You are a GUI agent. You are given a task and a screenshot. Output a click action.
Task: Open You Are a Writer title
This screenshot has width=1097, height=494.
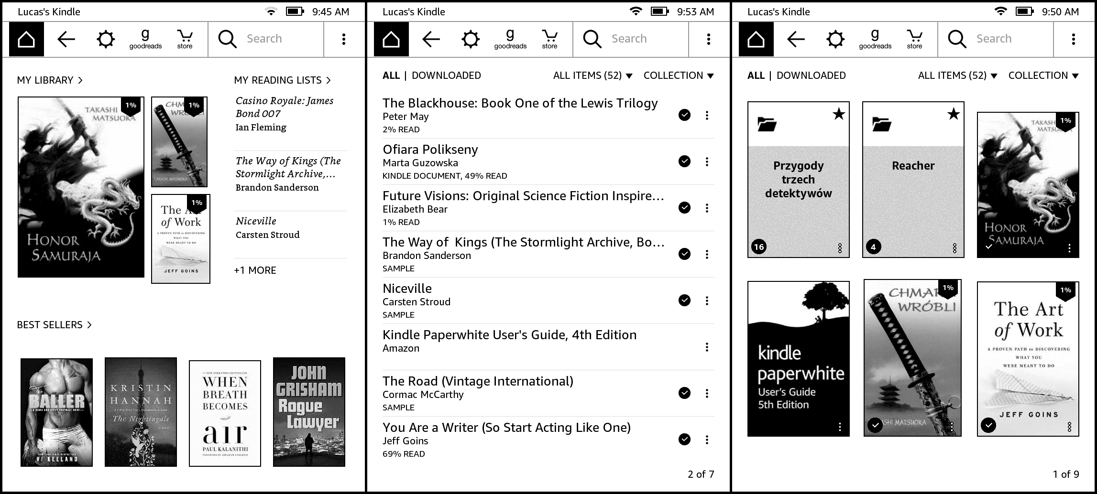point(506,428)
